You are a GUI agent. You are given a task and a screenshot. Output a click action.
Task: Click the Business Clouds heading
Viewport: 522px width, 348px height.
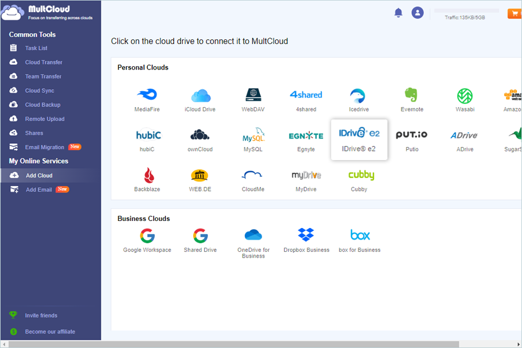143,219
